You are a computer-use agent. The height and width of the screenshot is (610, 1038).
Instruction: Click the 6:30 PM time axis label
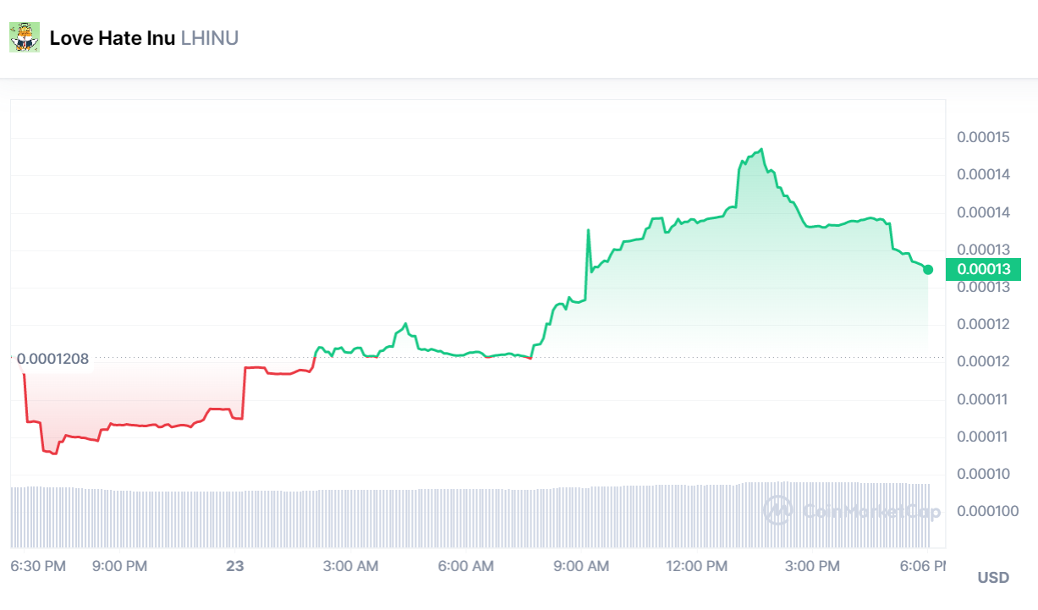point(37,565)
